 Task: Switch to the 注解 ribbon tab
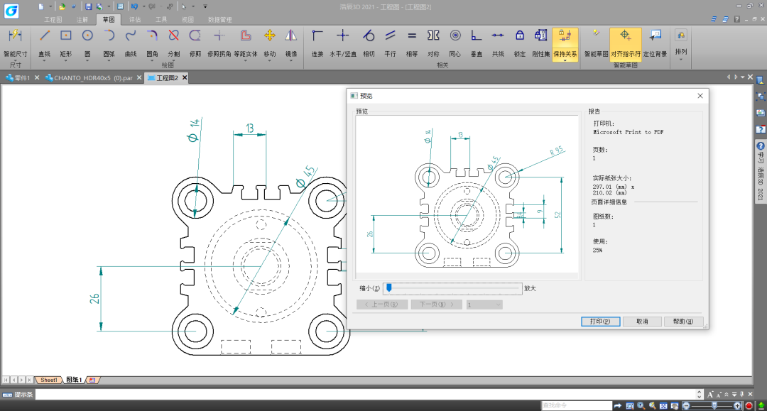82,20
